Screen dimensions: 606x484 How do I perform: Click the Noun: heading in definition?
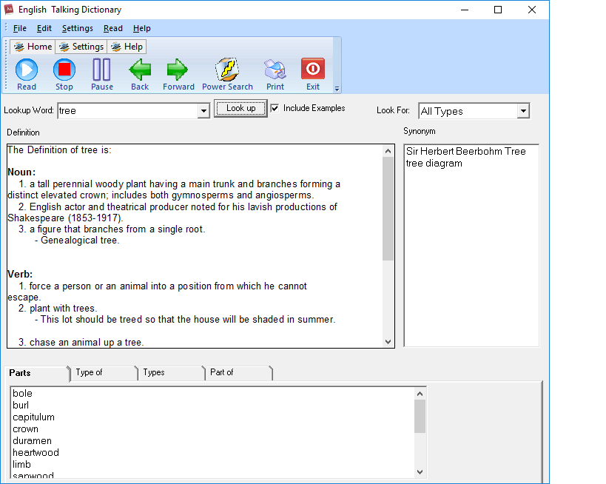click(x=21, y=172)
